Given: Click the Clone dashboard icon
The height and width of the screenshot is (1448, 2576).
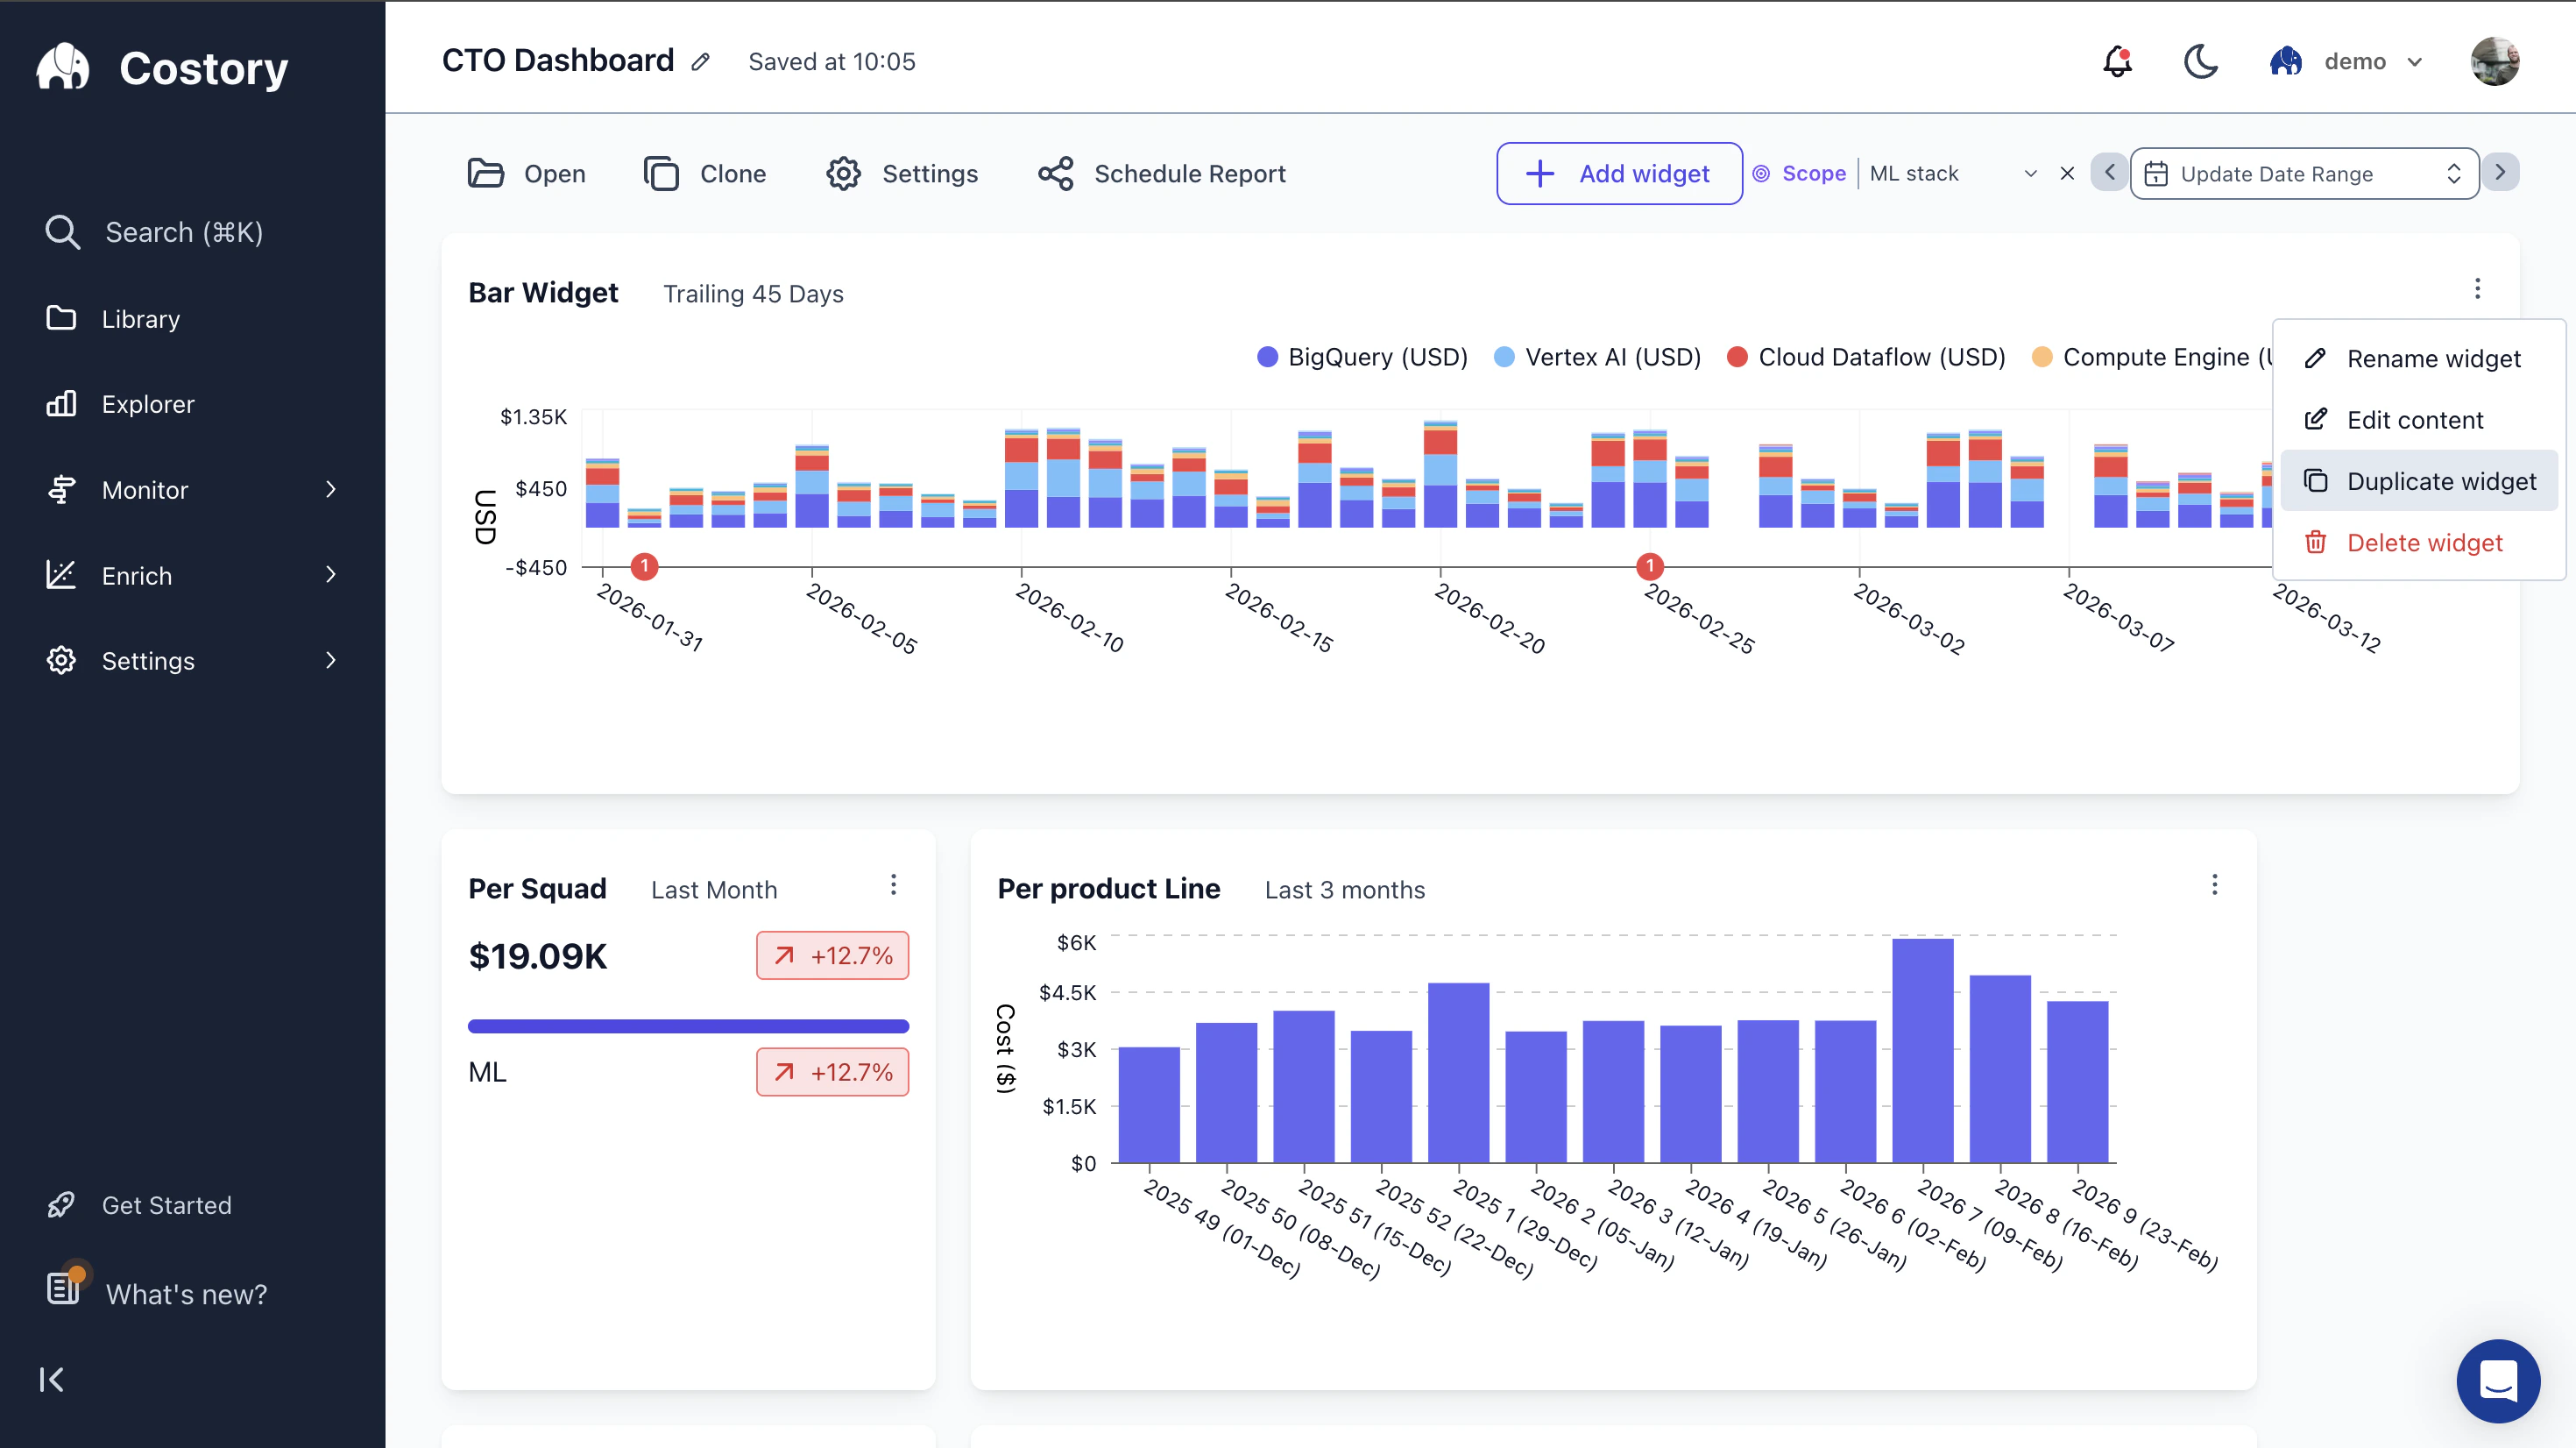Looking at the screenshot, I should coord(661,172).
